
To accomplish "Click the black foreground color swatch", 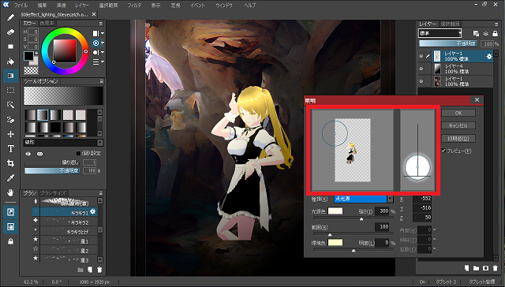I will [x=28, y=56].
